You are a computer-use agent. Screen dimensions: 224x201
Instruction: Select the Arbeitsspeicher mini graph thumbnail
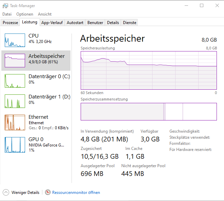15,60
